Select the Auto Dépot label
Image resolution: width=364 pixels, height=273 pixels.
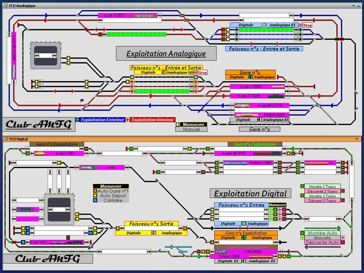click(113, 196)
